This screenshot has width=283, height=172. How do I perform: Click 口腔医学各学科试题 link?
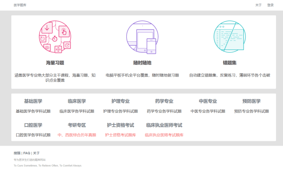click(x=33, y=135)
